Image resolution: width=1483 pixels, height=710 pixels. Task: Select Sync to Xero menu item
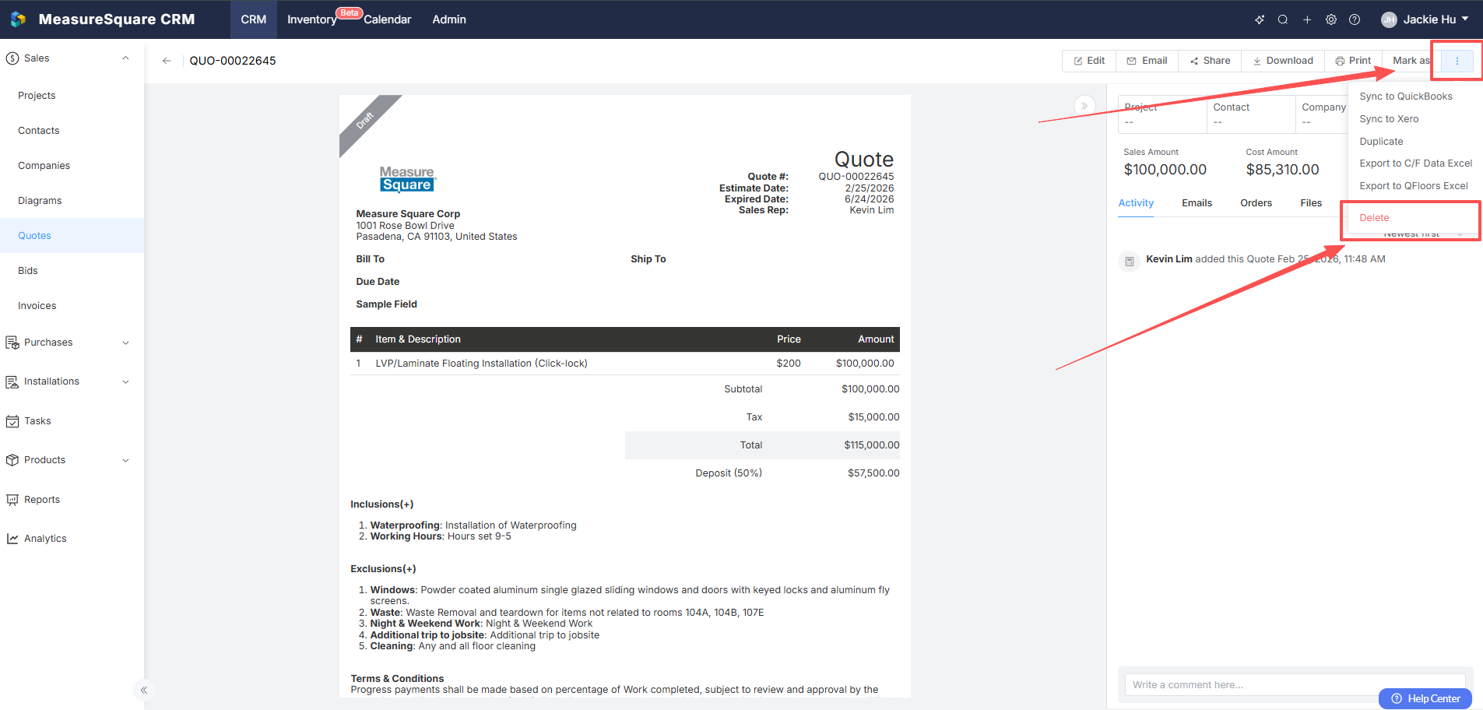point(1389,119)
